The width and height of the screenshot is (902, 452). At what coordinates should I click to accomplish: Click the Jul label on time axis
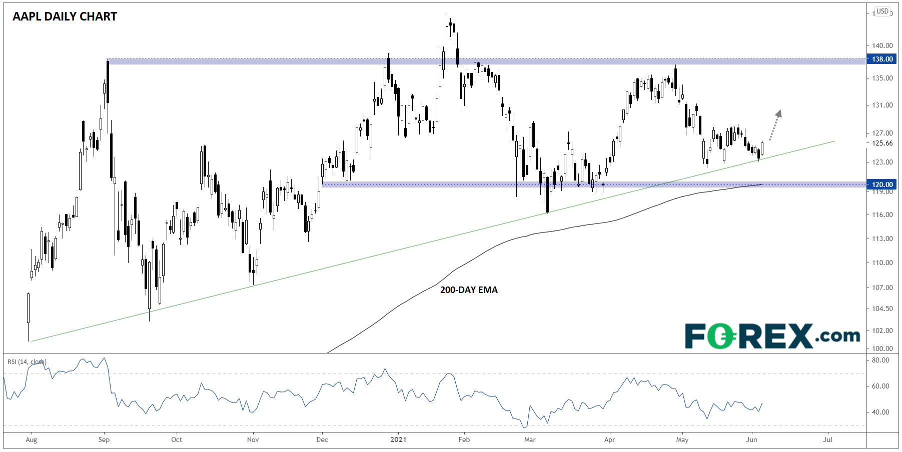(828, 440)
